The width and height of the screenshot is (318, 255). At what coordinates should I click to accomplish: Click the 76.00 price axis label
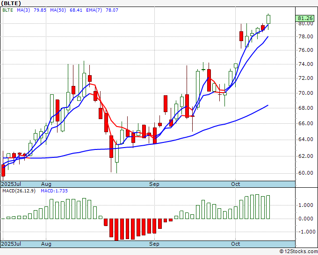pyautogui.click(x=306, y=50)
